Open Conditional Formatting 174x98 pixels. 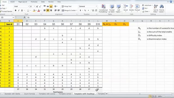pyautogui.click(x=103, y=8)
